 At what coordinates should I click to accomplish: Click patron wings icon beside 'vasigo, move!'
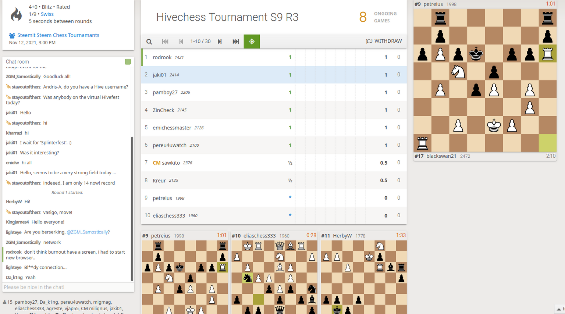(x=8, y=212)
